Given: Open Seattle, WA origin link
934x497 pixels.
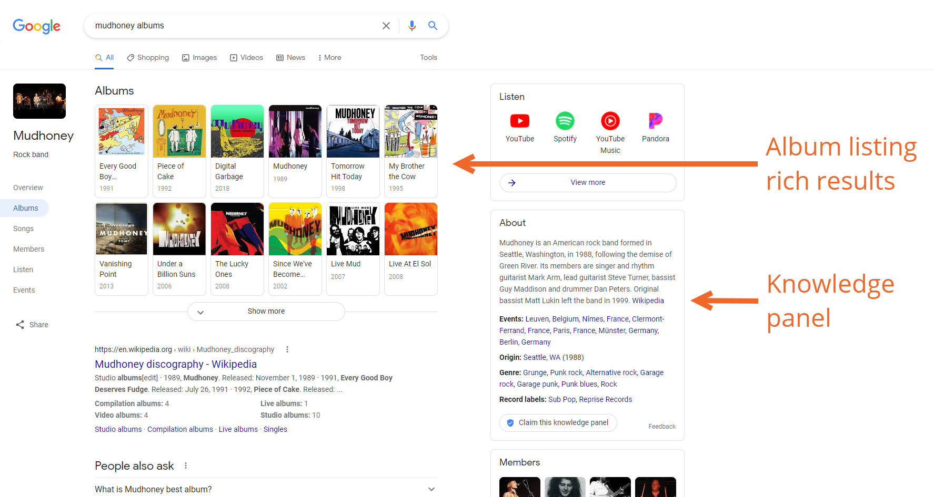Looking at the screenshot, I should click(x=541, y=357).
